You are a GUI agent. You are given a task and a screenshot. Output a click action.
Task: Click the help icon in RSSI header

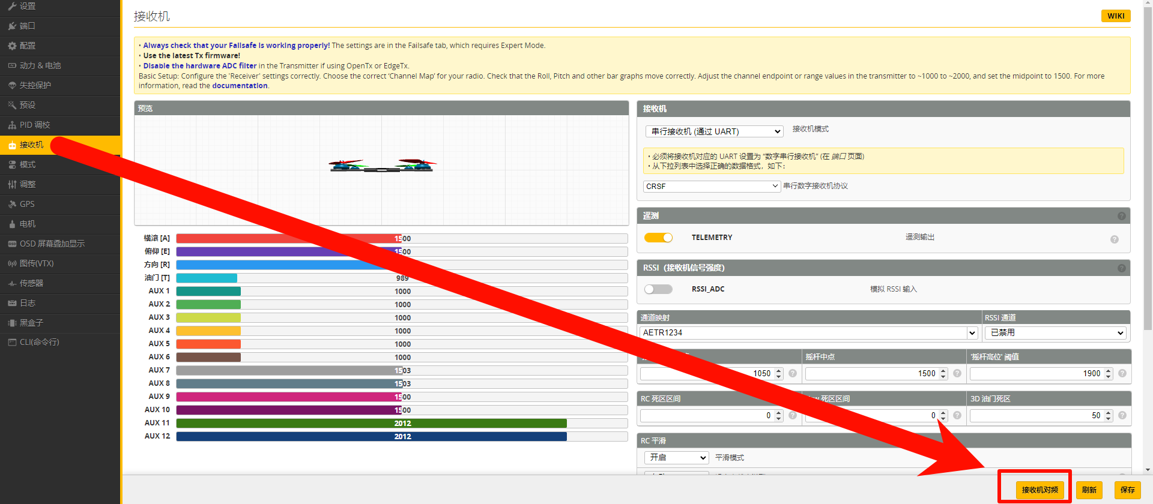(1121, 268)
